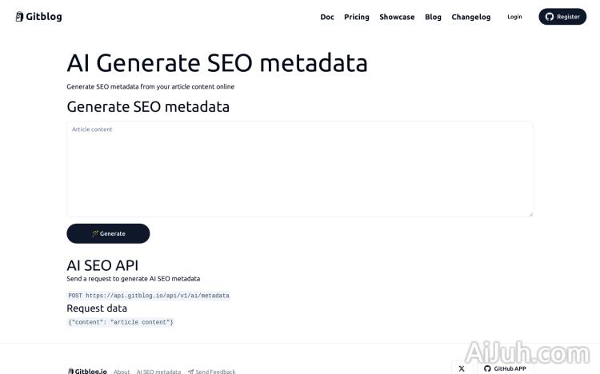The height and width of the screenshot is (374, 600).
Task: Click the GitHub icon in Register button
Action: (x=550, y=17)
